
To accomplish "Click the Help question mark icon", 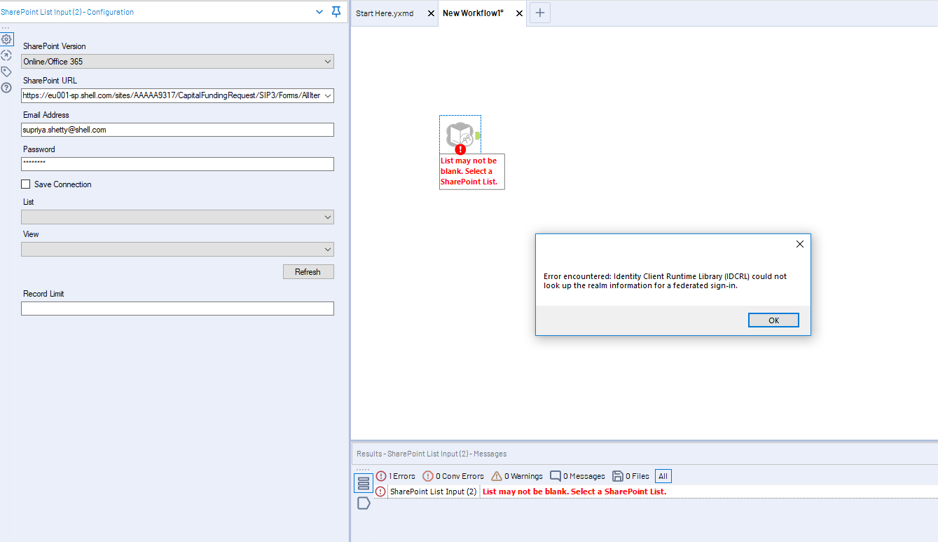I will pos(7,87).
